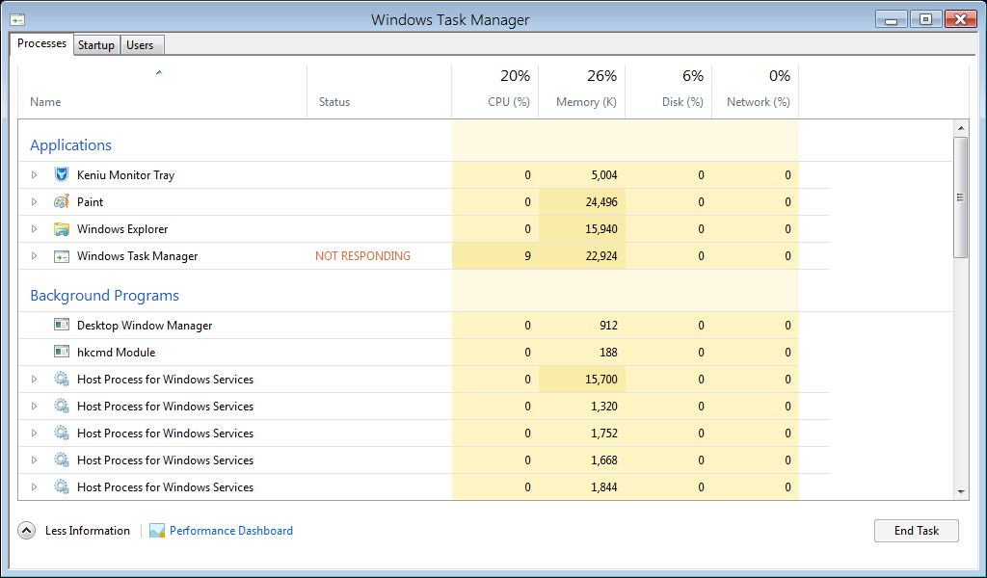Select the Processes tab
This screenshot has height=578, width=987.
coord(42,43)
